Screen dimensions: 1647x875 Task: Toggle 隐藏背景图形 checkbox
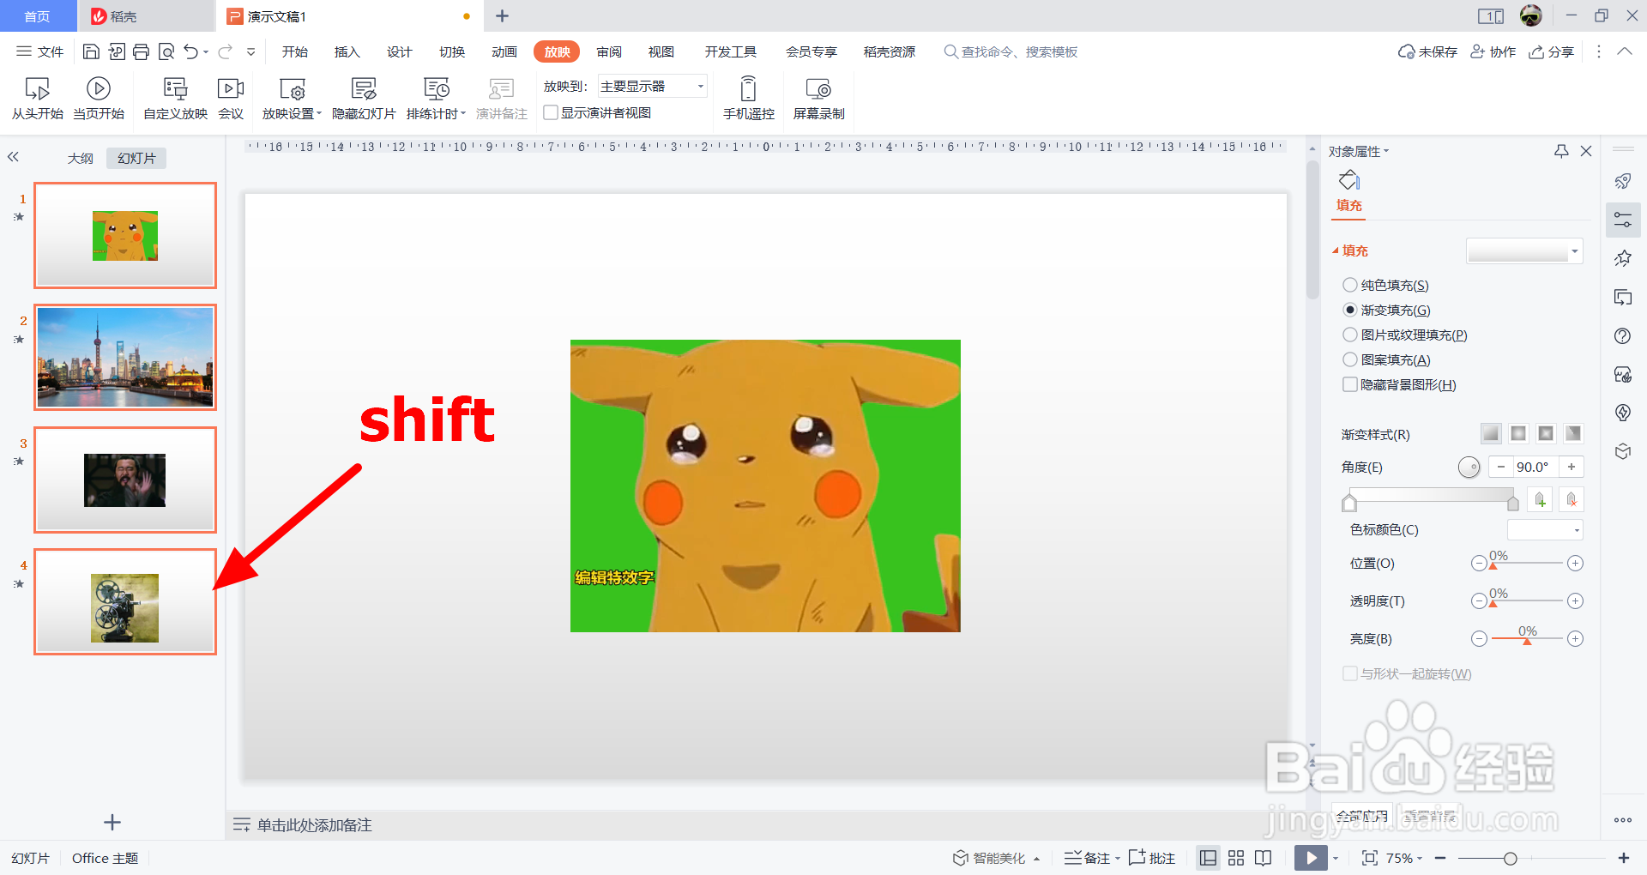(1350, 384)
